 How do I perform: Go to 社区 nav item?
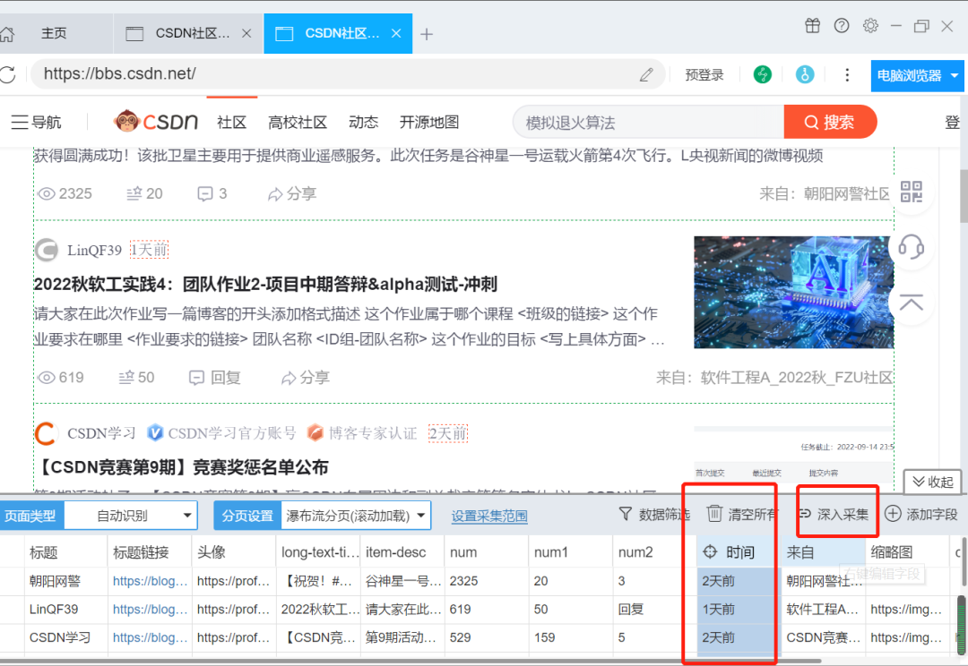[x=231, y=122]
